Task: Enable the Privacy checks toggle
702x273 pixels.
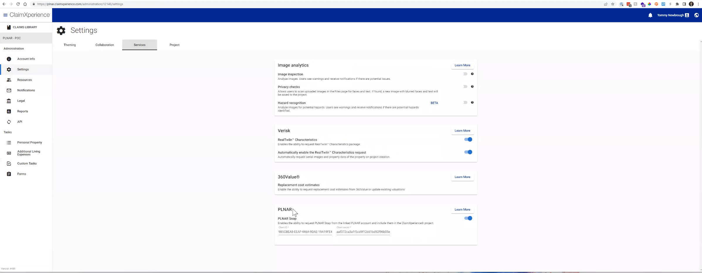Action: (x=465, y=87)
